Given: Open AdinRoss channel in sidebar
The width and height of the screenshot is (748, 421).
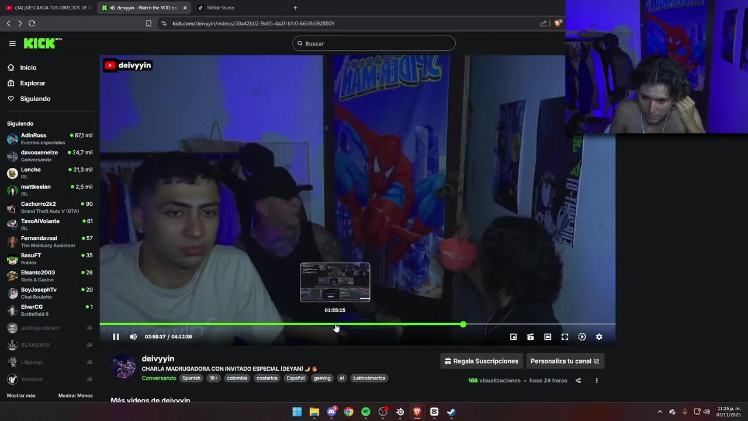Looking at the screenshot, I should [x=50, y=139].
